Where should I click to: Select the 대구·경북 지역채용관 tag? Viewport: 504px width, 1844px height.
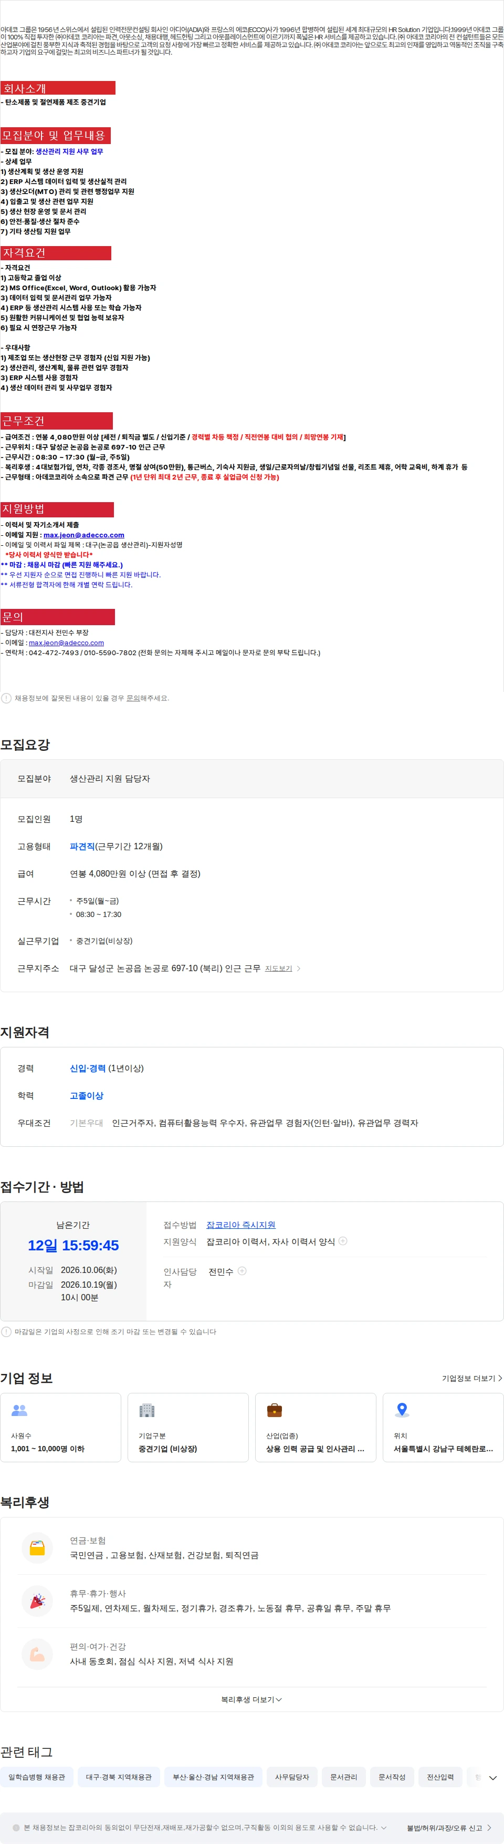coord(119,1777)
